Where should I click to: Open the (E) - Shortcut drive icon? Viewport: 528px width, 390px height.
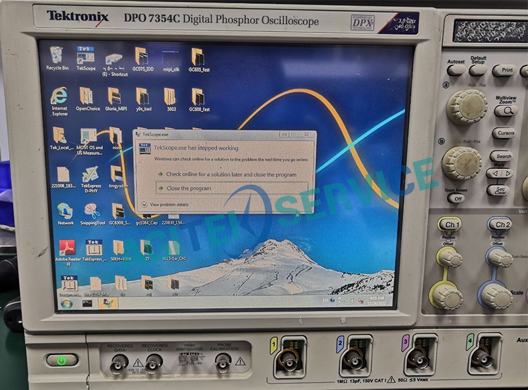click(114, 65)
